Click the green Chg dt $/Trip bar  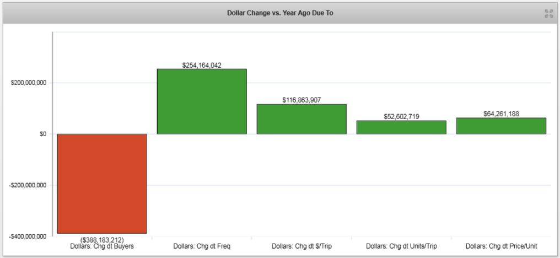coord(301,119)
